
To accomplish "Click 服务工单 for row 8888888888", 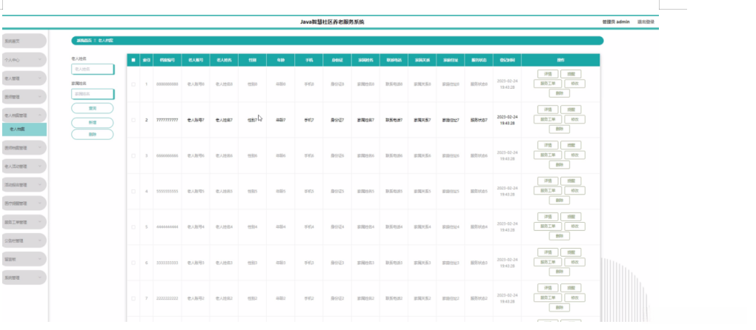I will pos(548,84).
